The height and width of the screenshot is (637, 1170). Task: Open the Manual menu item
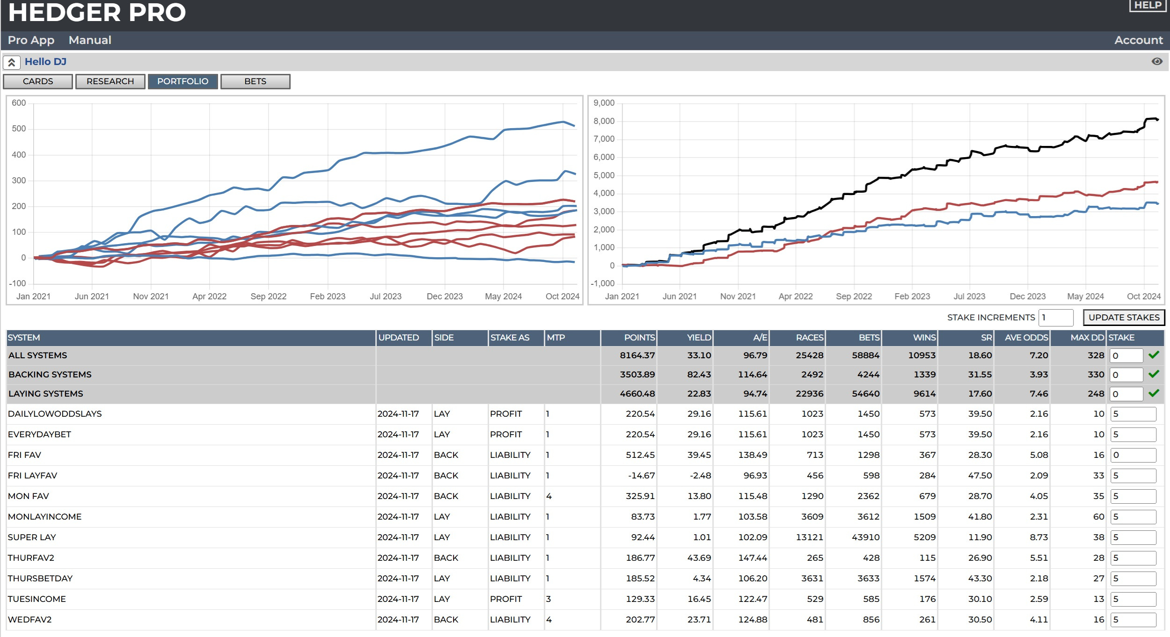click(x=90, y=40)
